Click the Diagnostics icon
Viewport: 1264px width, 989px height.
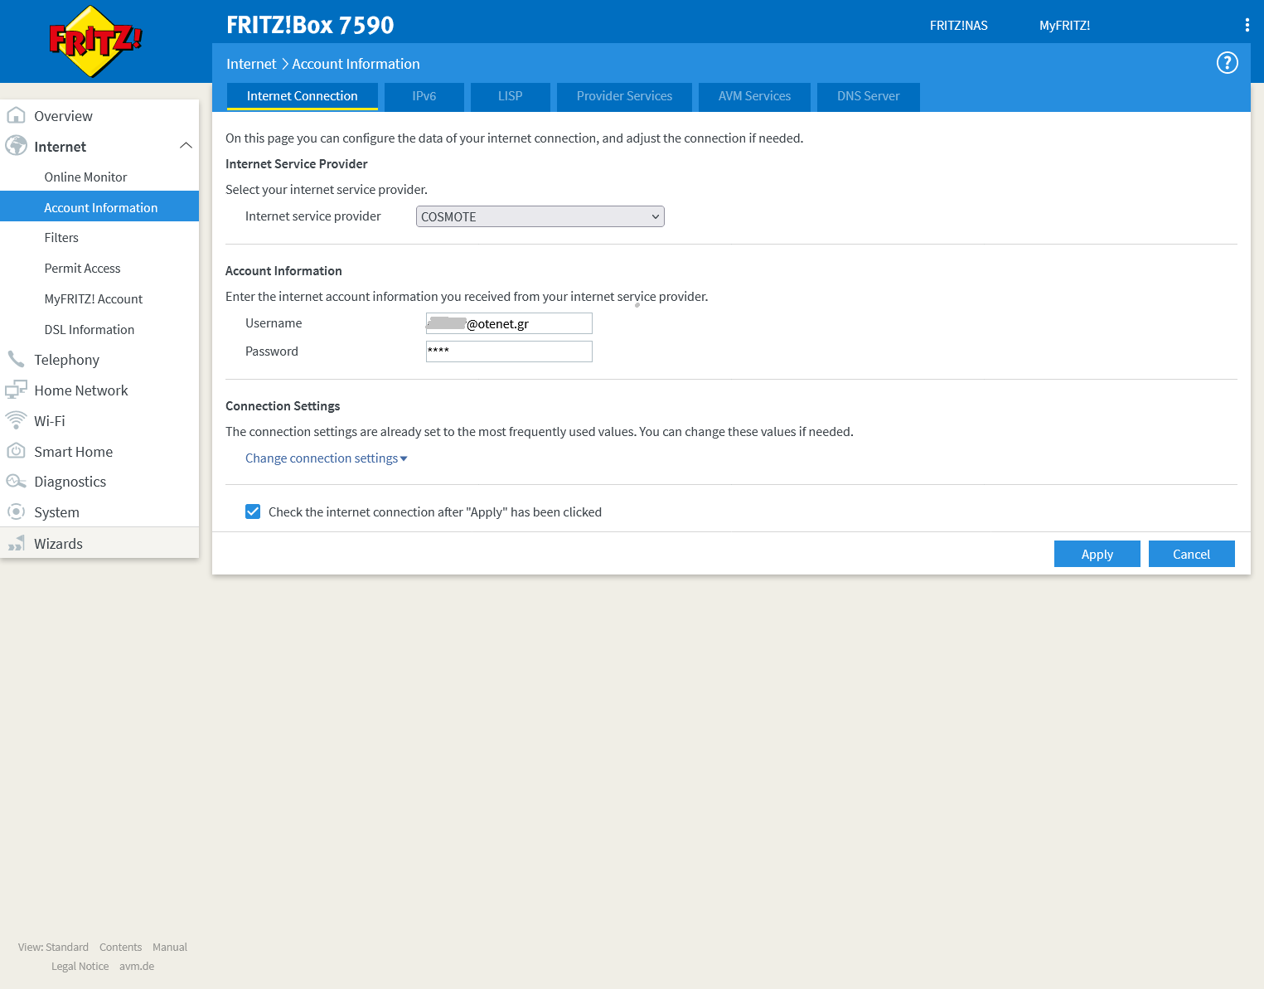(x=16, y=482)
